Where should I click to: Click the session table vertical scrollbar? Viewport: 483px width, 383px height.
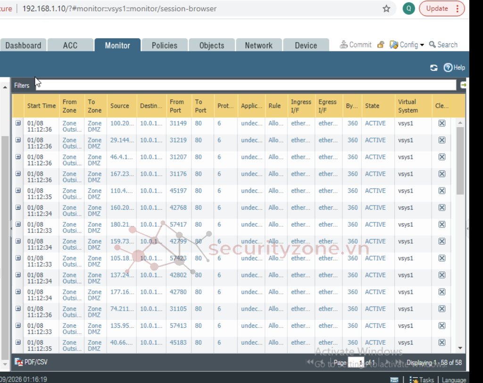coord(460,161)
